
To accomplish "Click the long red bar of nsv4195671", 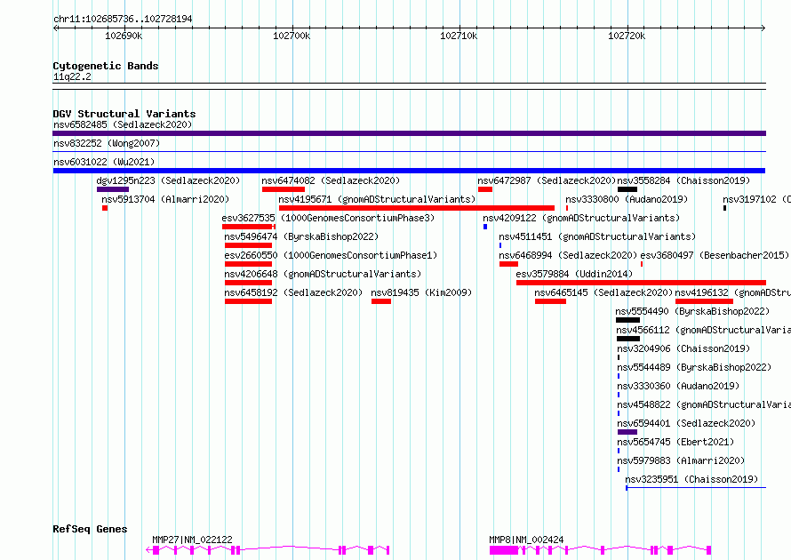I will (x=417, y=208).
